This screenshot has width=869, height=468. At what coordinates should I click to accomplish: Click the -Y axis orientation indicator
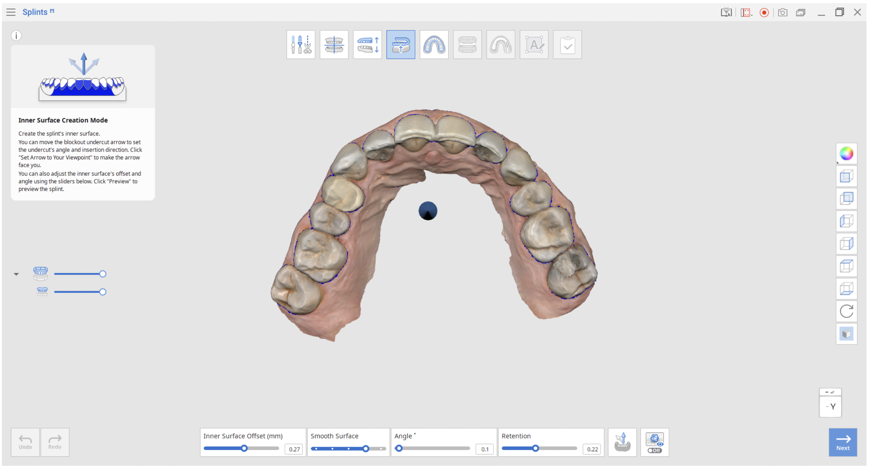coord(830,407)
